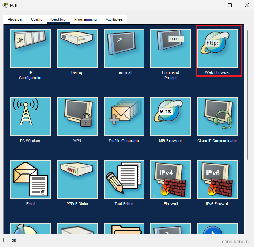Open the pie chart icon in bottom row
The image size is (254, 247).
(30, 228)
